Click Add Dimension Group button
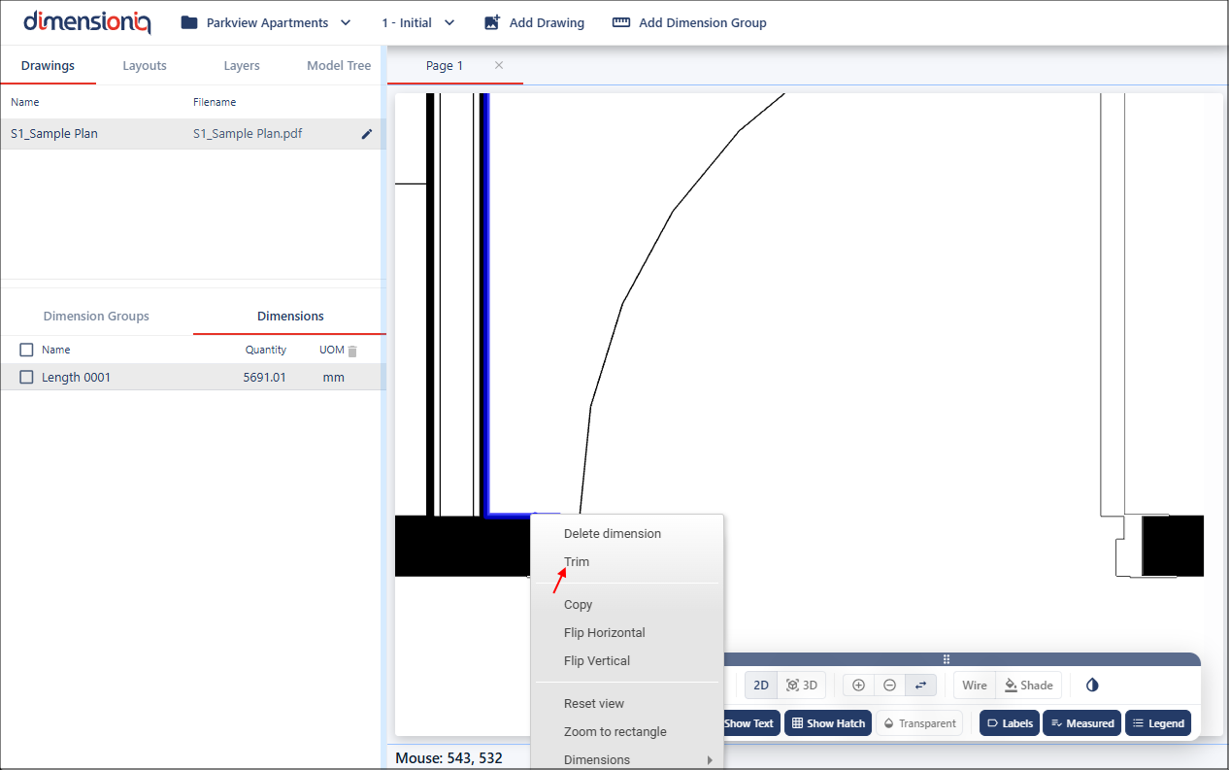This screenshot has height=770, width=1229. tap(689, 22)
